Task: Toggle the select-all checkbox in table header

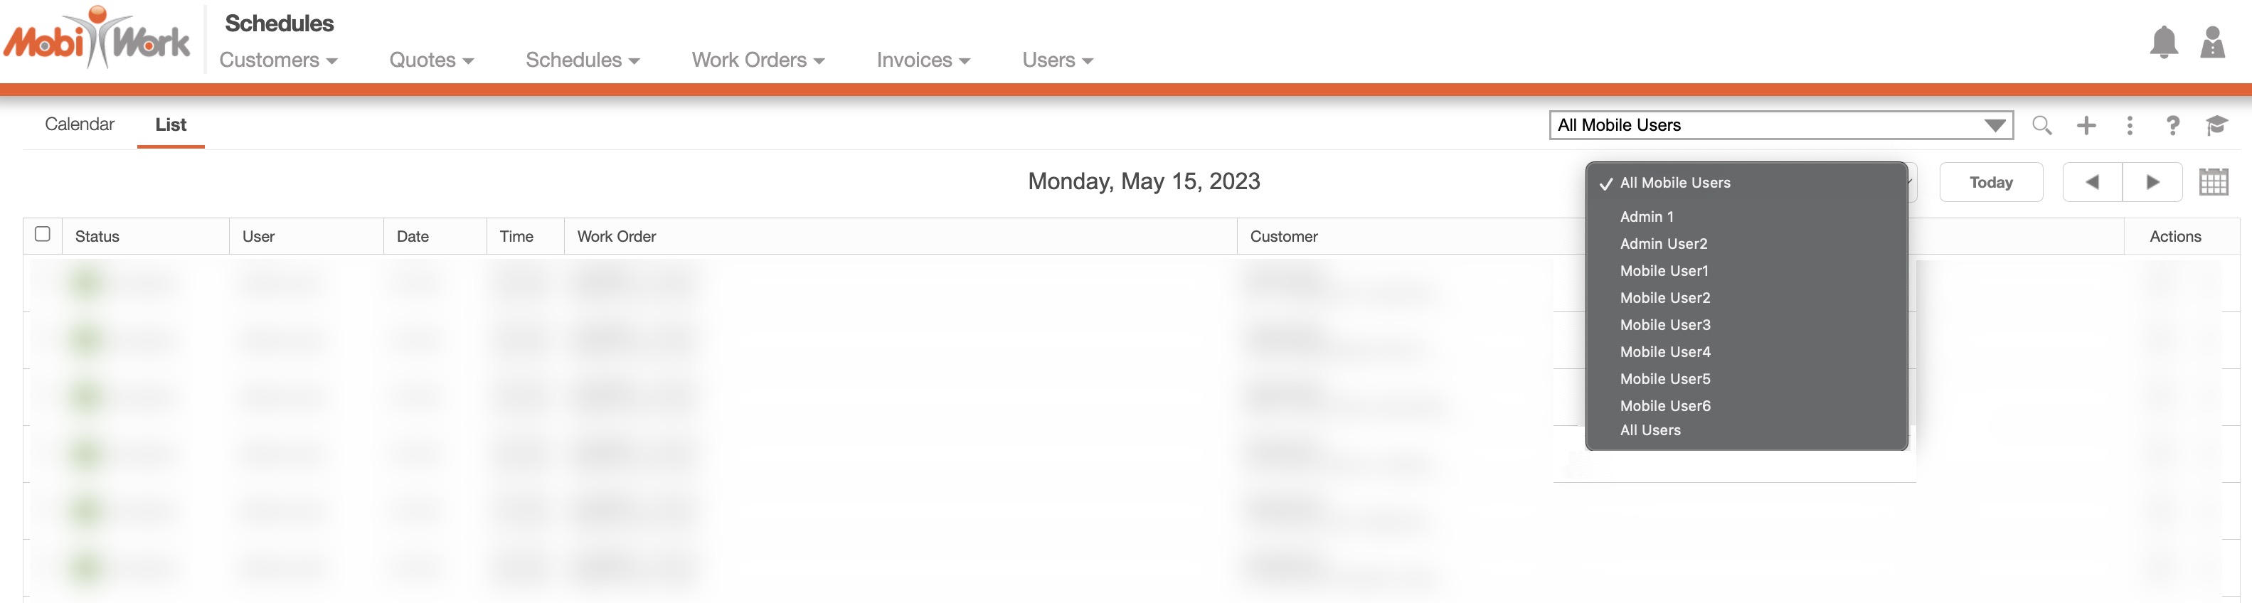Action: 42,233
